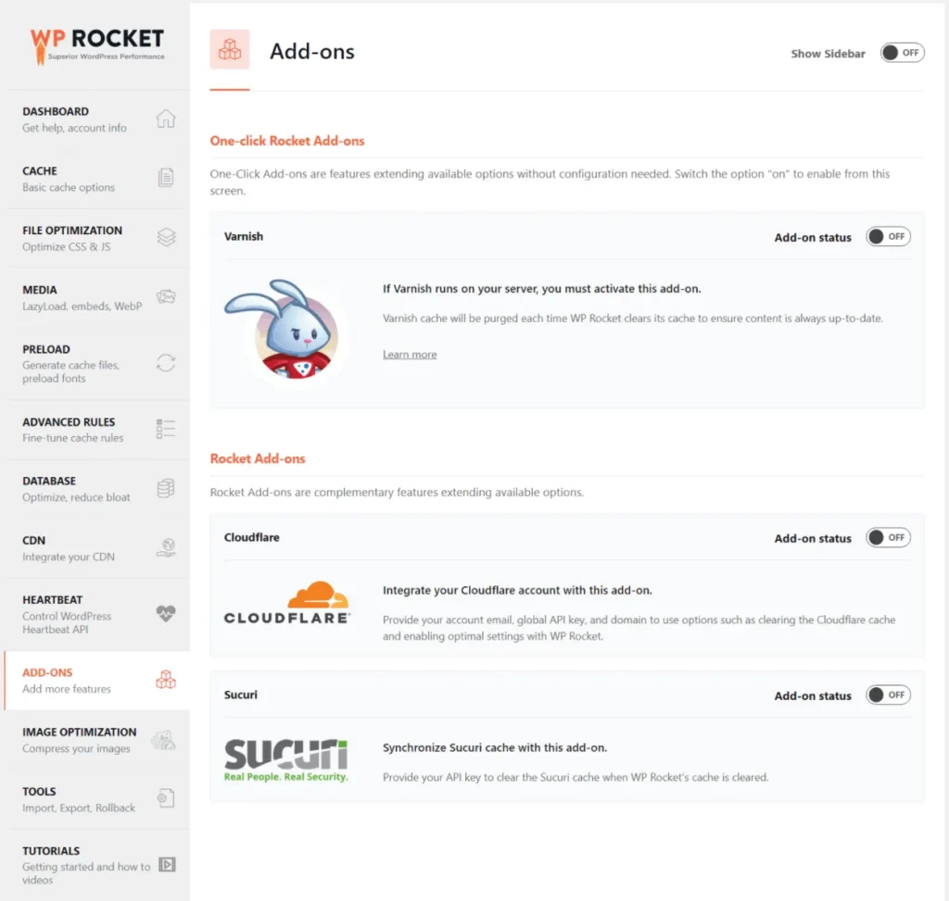Open the Tutorials section
Screen dimensions: 949x901
pyautogui.click(x=96, y=865)
